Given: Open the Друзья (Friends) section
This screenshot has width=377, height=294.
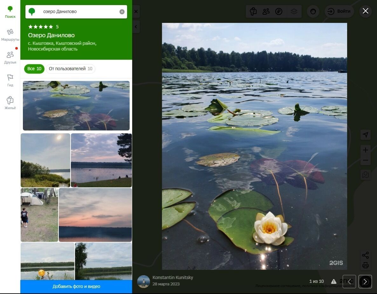Looking at the screenshot, I should tap(10, 58).
